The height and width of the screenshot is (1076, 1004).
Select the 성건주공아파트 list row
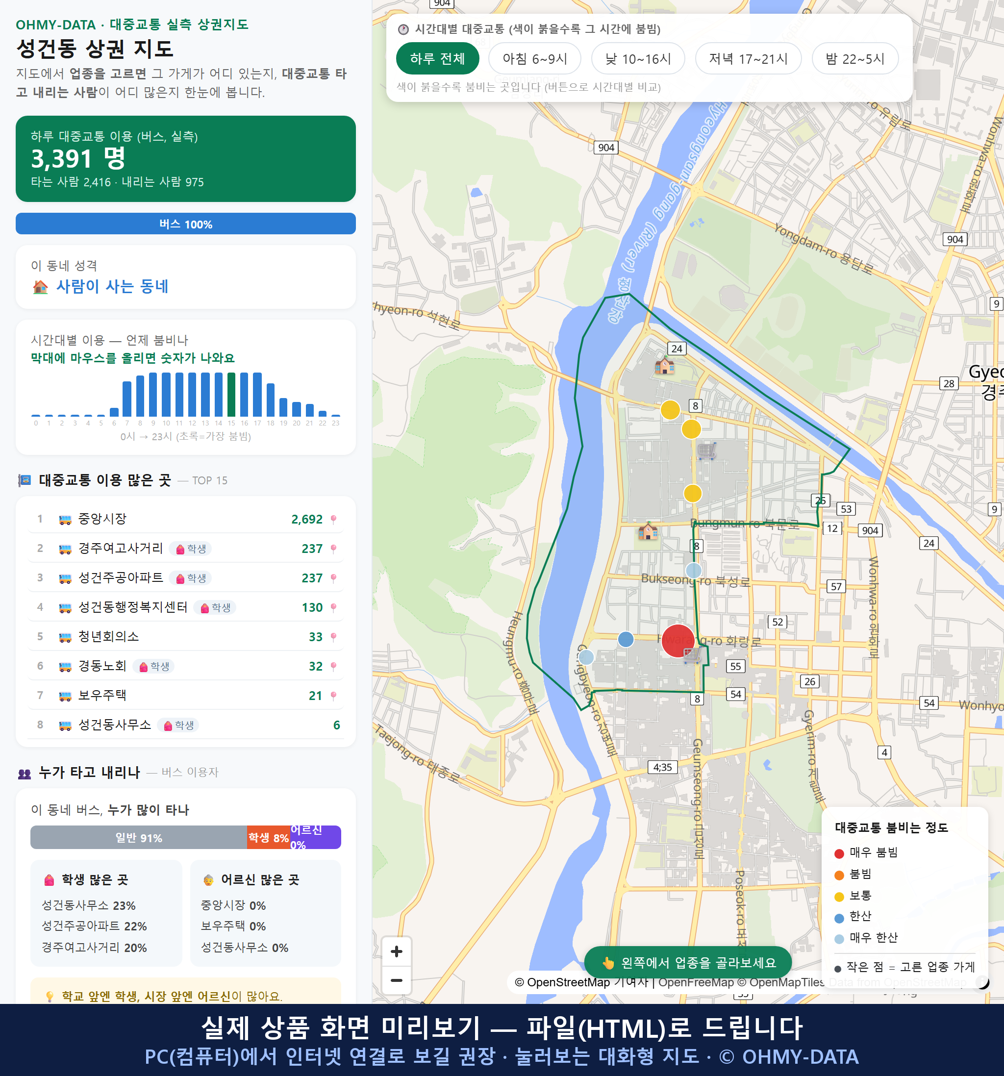tap(186, 578)
